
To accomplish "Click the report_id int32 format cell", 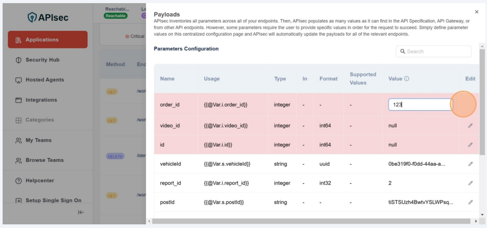I will point(325,183).
